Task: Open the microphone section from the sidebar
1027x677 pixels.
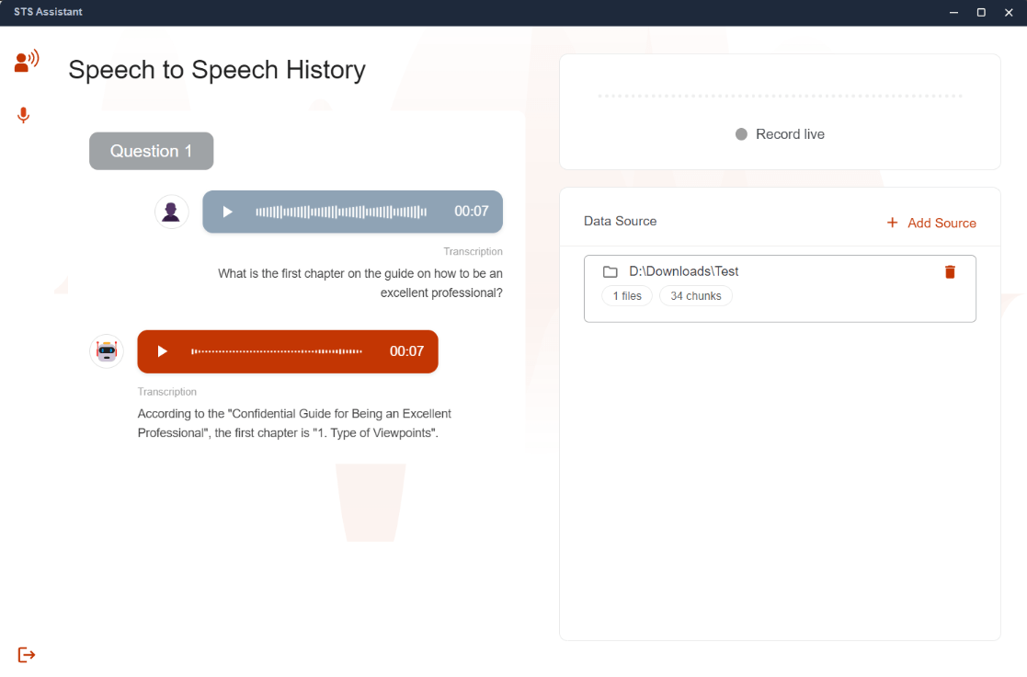Action: (23, 115)
